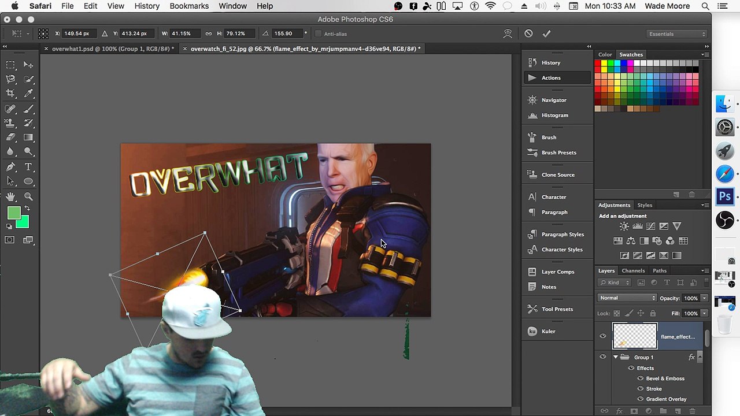This screenshot has height=416, width=740.
Task: Select the Crop tool
Action: [x=10, y=93]
